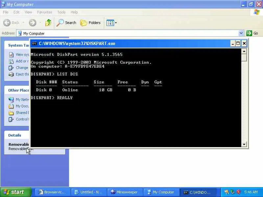The height and width of the screenshot is (197, 263).
Task: Open Shared Documents link
Action: pyautogui.click(x=22, y=113)
